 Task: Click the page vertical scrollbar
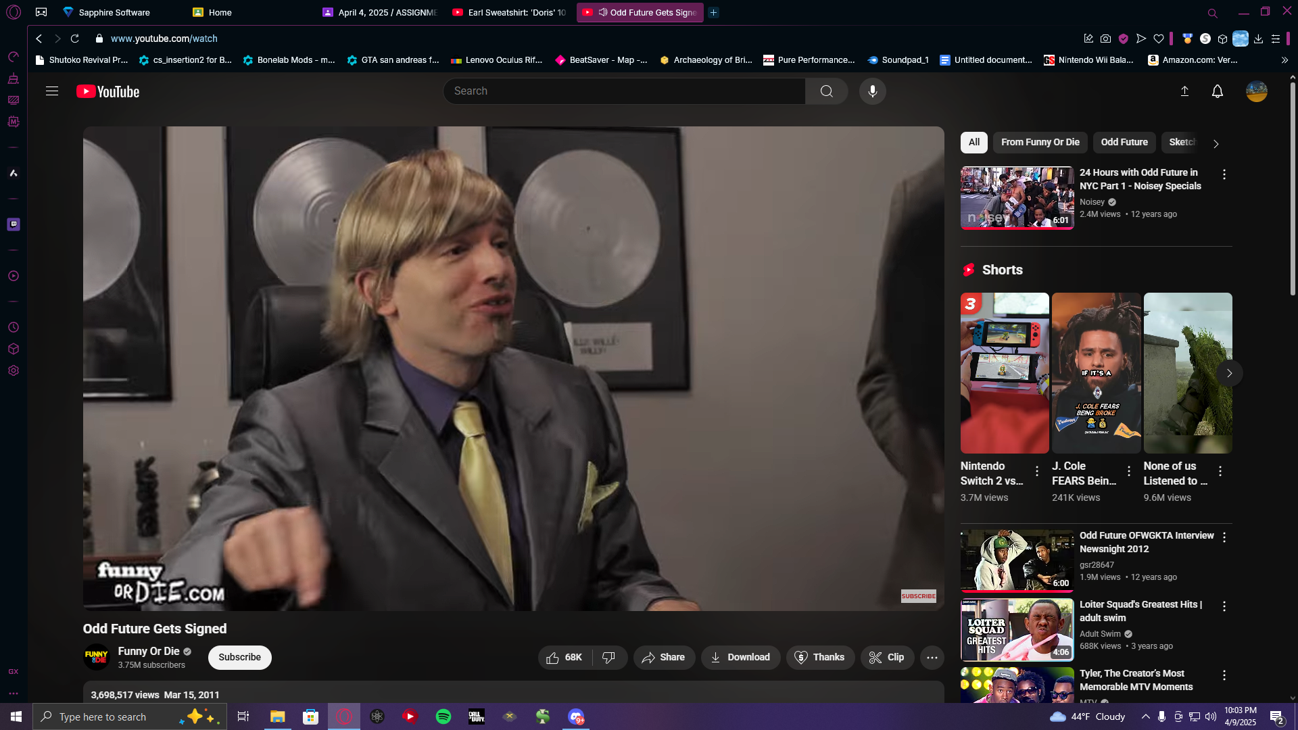[1292, 189]
